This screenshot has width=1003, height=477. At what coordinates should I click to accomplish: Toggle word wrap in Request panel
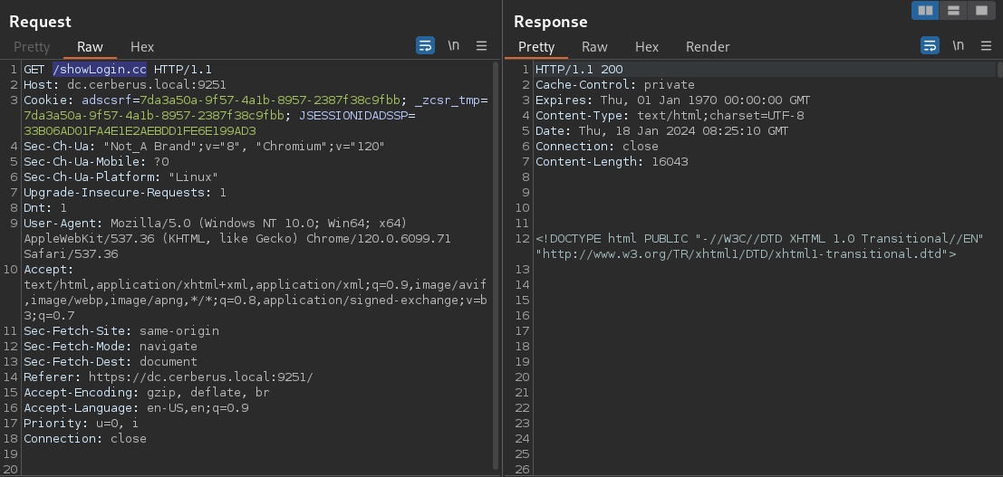425,45
